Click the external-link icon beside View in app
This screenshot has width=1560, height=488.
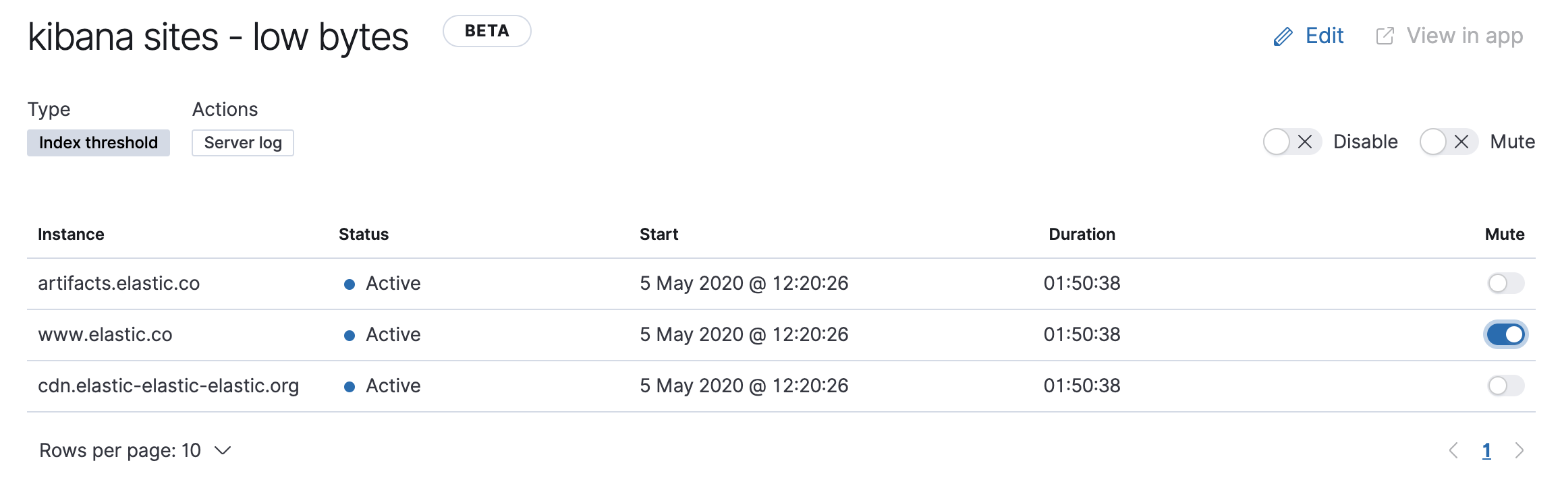pyautogui.click(x=1385, y=35)
